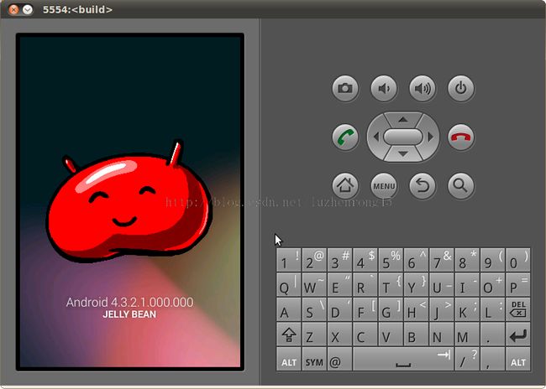Click the U key
The image size is (546, 389).
point(442,285)
